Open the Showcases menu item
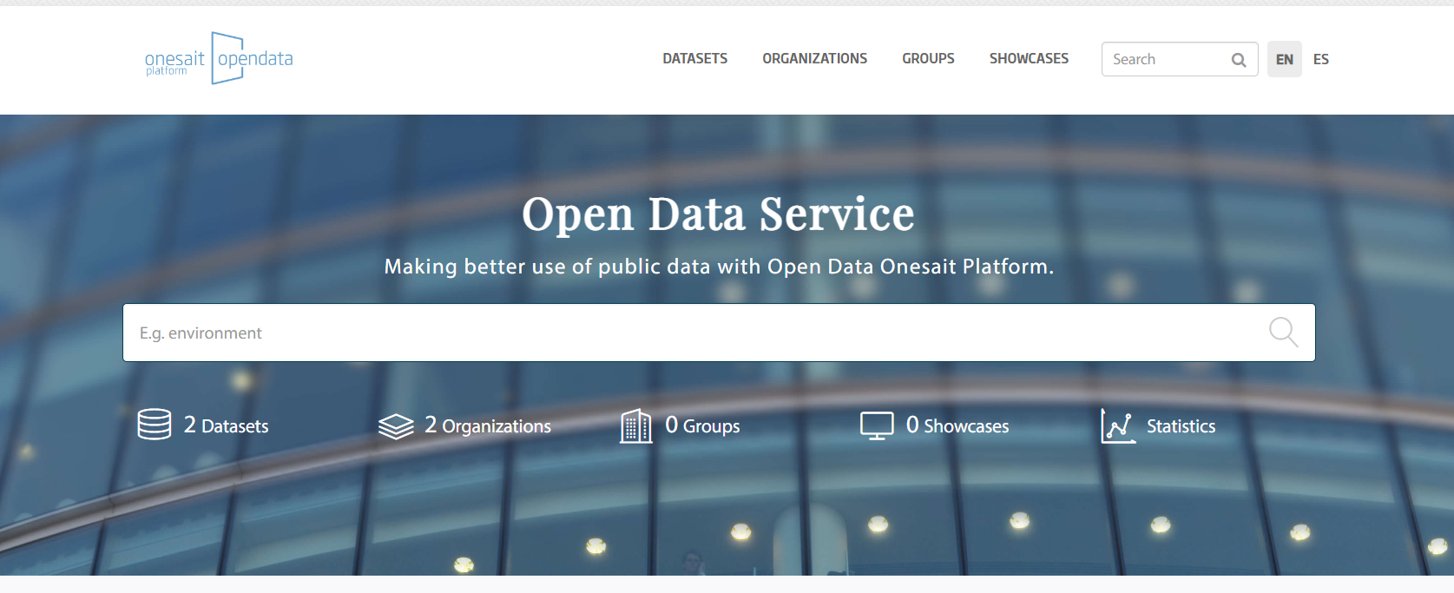1454x593 pixels. [1029, 59]
